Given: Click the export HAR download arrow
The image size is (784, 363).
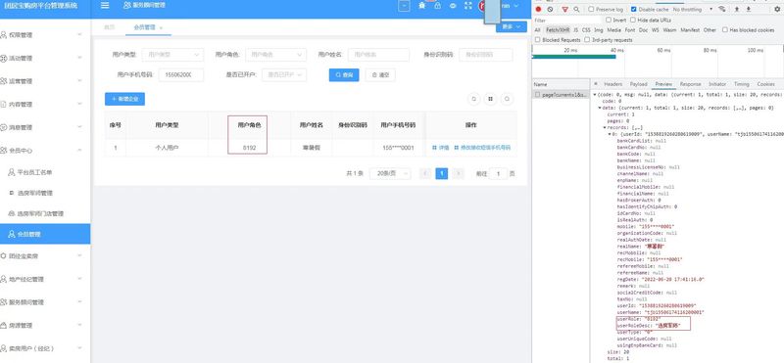Looking at the screenshot, I should tap(749, 9).
